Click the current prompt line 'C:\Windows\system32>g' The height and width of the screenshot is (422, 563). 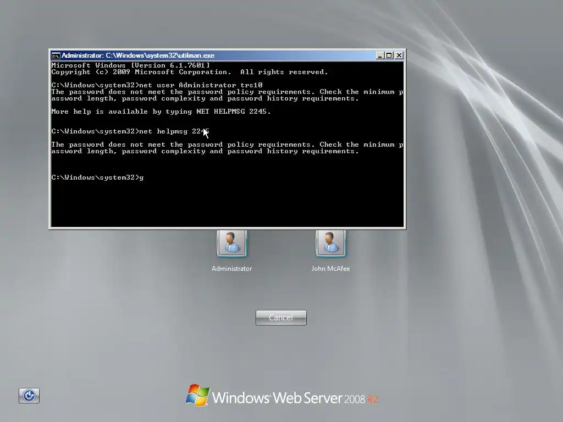(x=97, y=177)
